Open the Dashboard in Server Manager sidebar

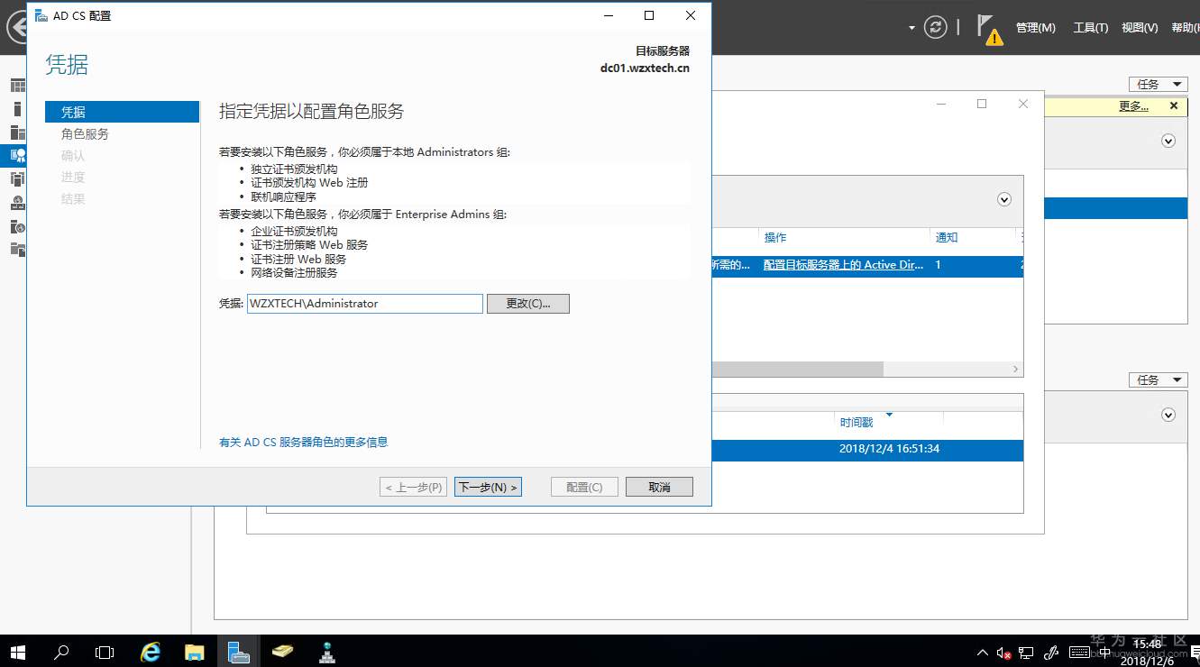click(x=18, y=85)
